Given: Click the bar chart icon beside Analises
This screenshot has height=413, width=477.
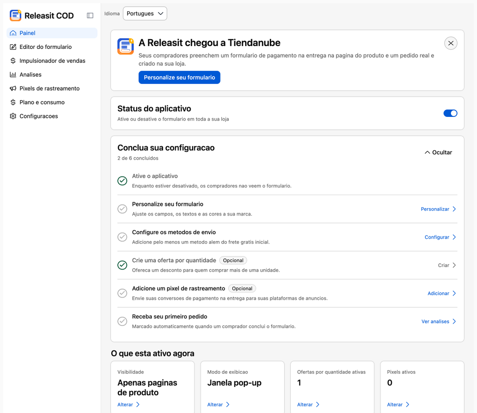Looking at the screenshot, I should [13, 74].
